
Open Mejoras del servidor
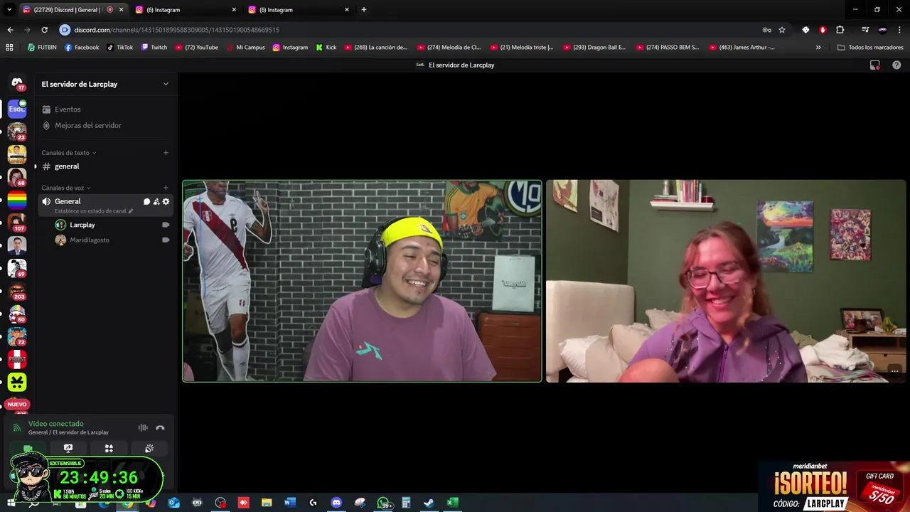pos(87,125)
